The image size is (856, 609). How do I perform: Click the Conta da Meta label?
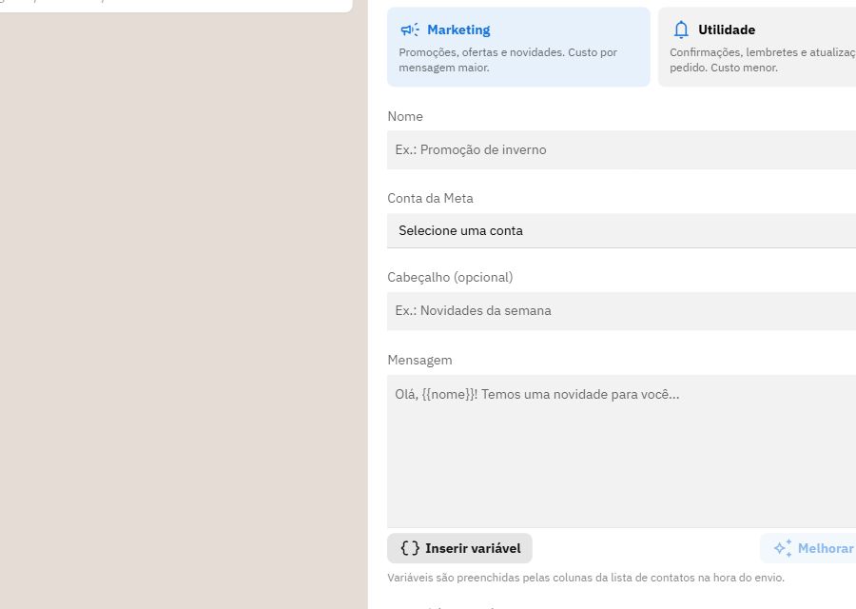430,198
